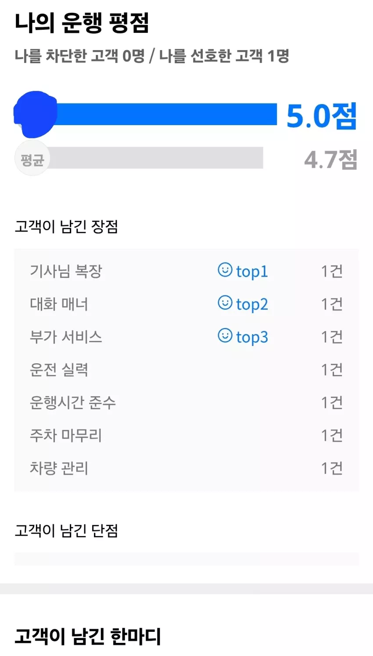Viewport: 373px width, 656px height.
Task: Tap the 1건 count for 차량 관리
Action: pos(332,469)
